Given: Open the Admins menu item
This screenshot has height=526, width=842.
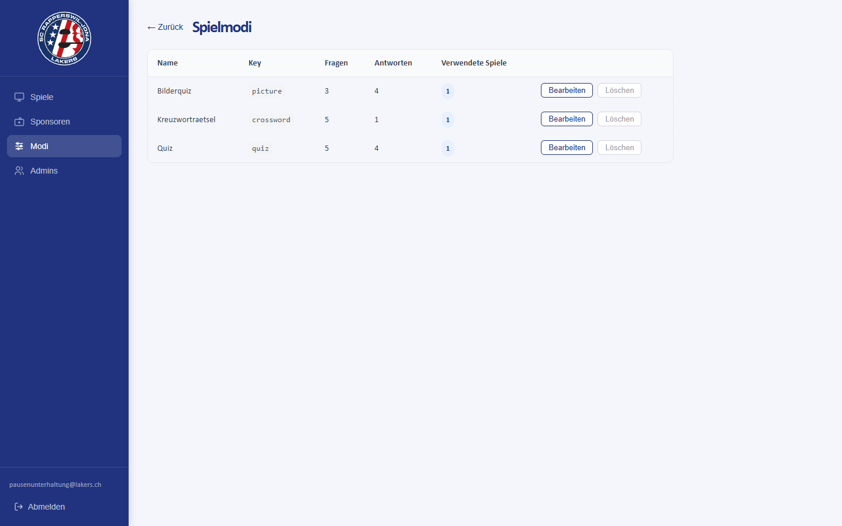Looking at the screenshot, I should [64, 171].
